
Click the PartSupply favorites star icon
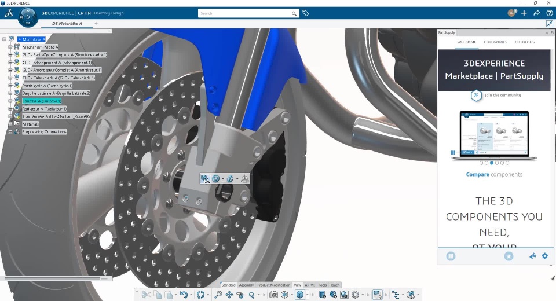[509, 256]
